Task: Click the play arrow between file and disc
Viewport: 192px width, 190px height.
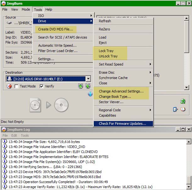Action: pos(48,105)
